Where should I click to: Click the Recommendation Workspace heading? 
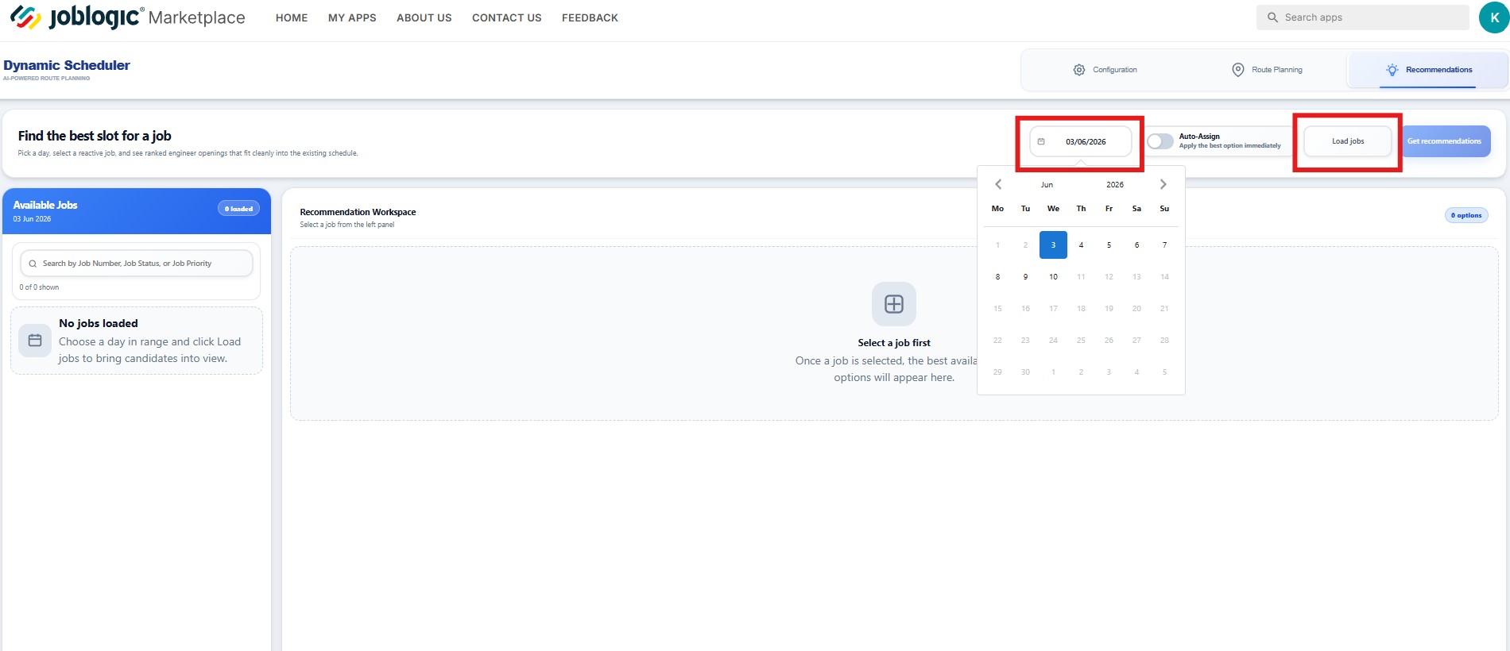point(358,212)
